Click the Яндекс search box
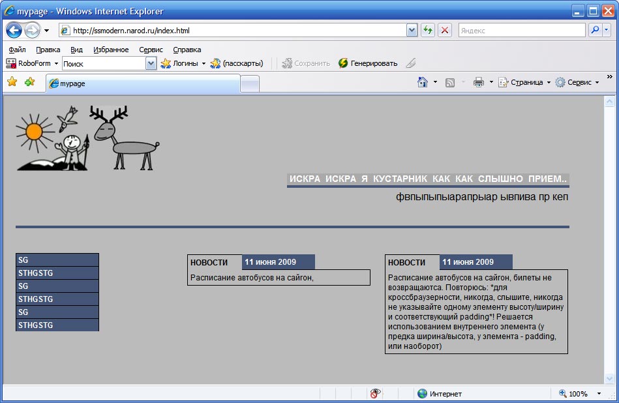 (x=522, y=31)
